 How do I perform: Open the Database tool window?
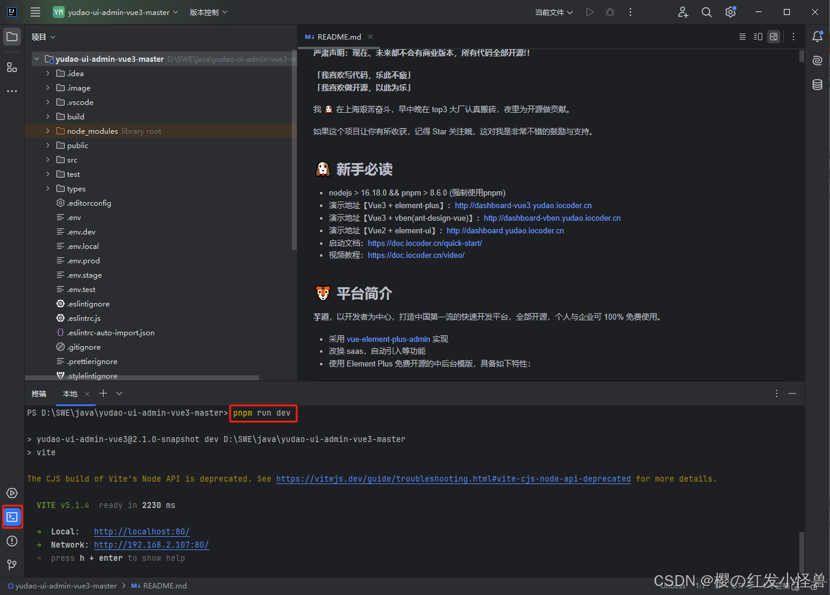817,85
